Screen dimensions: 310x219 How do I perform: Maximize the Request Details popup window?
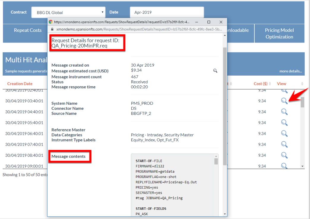[209, 22]
